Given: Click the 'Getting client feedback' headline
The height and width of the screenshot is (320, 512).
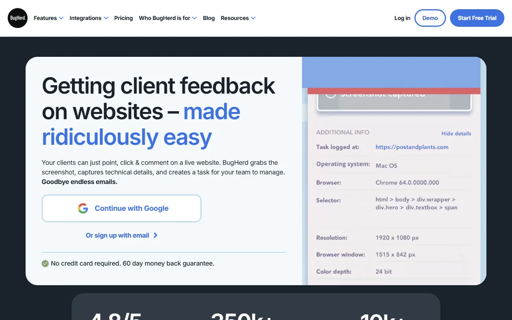Looking at the screenshot, I should click(159, 111).
